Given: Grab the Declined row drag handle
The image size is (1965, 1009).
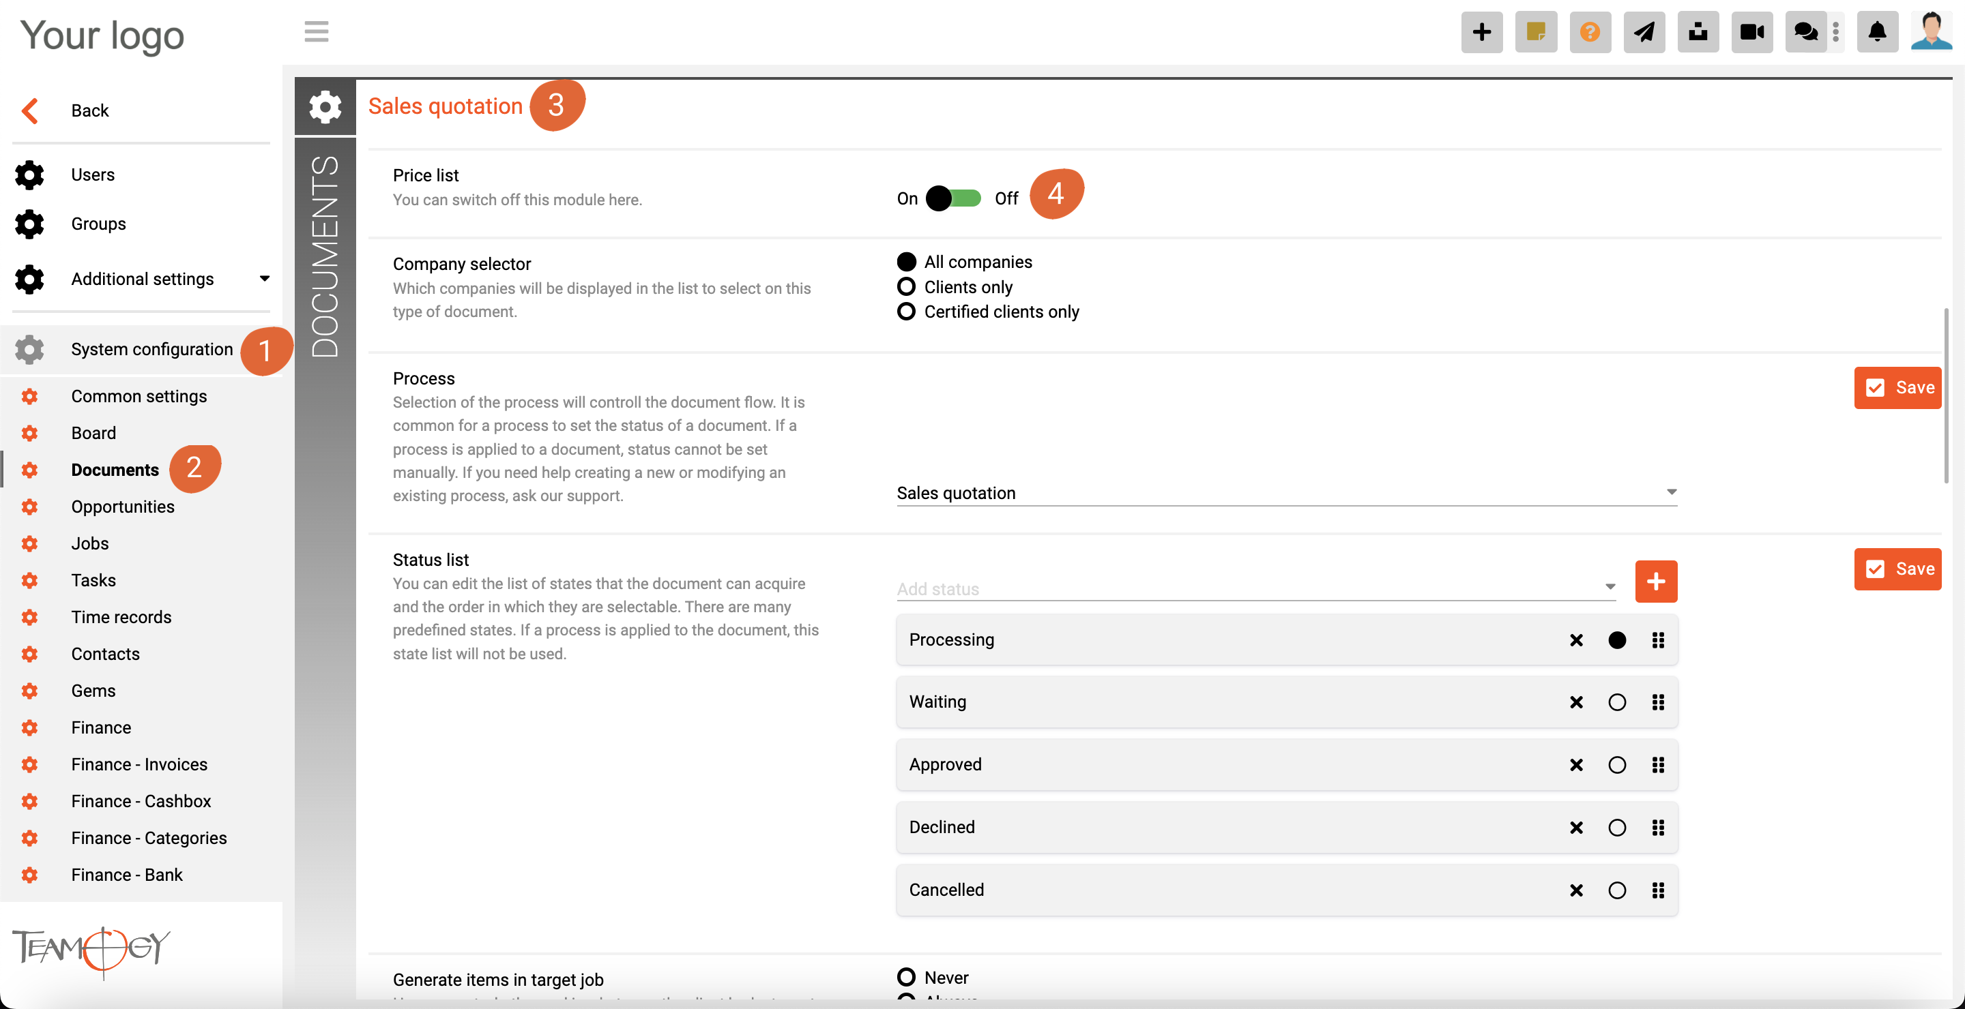Looking at the screenshot, I should pos(1657,828).
